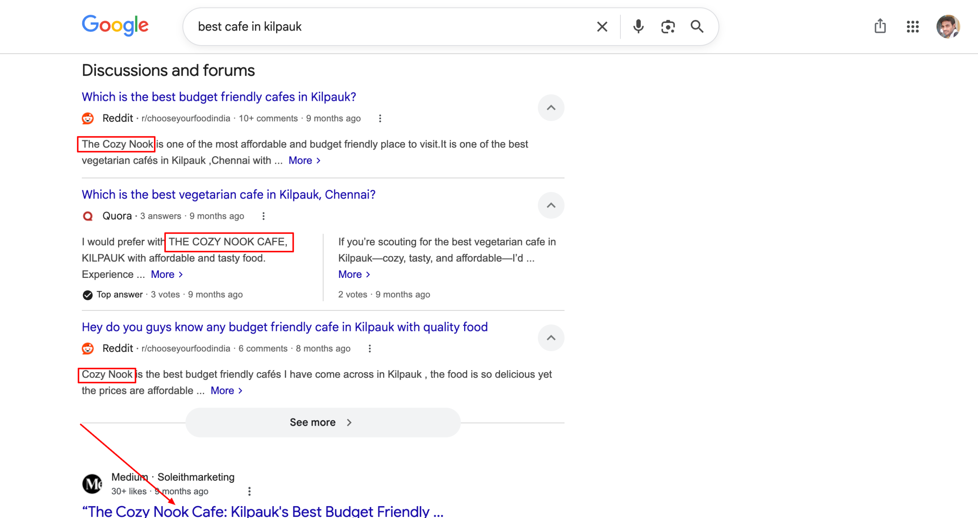This screenshot has width=978, height=518.
Task: Open the Google apps grid
Action: pyautogui.click(x=913, y=27)
